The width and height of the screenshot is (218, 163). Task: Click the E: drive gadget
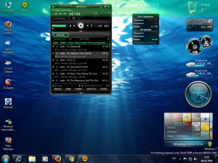coord(199,63)
